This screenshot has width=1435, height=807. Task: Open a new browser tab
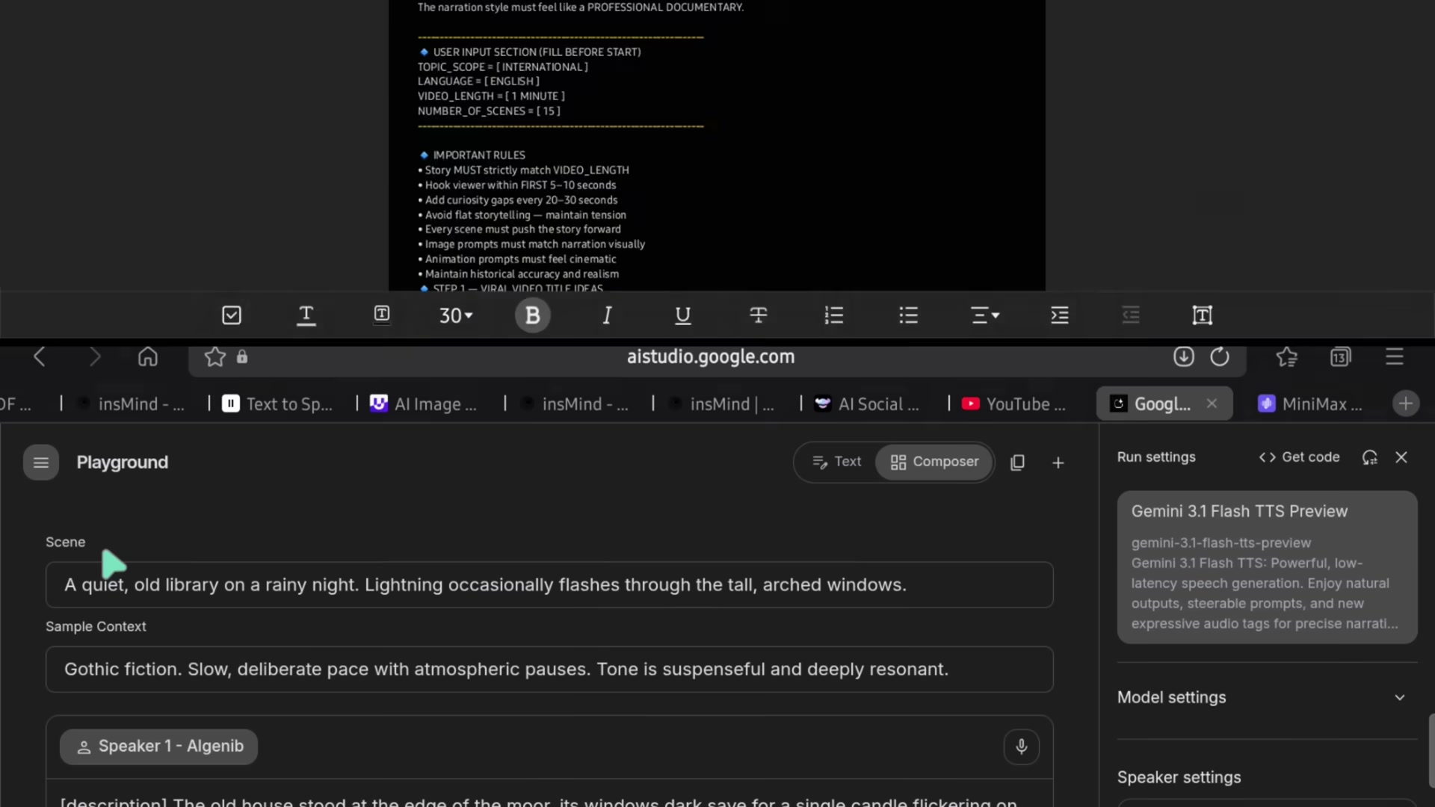point(1406,403)
